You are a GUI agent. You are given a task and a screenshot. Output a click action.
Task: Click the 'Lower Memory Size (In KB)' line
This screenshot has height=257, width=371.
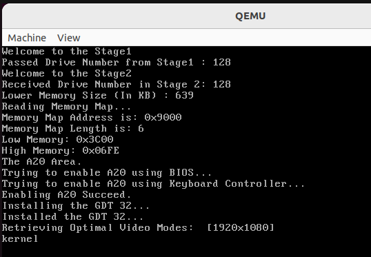point(97,96)
